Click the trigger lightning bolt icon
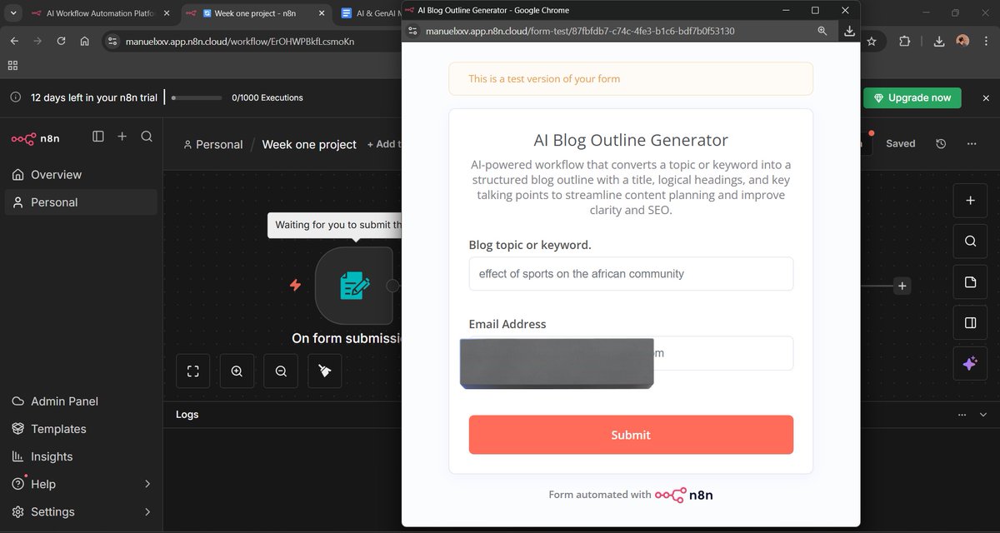 point(295,286)
